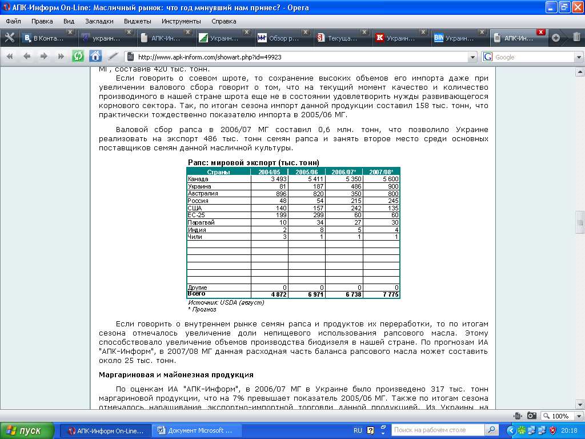Click the 'Поиск на рабочем столе' field
Image resolution: width=585 pixels, height=439 pixels.
(x=438, y=430)
